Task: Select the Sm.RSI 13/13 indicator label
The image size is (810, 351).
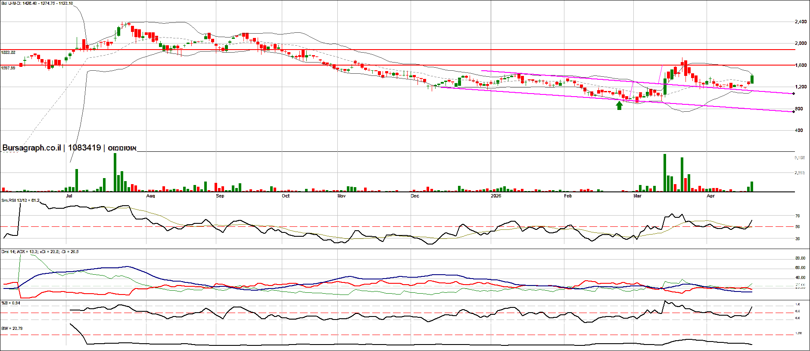Action: (x=20, y=201)
